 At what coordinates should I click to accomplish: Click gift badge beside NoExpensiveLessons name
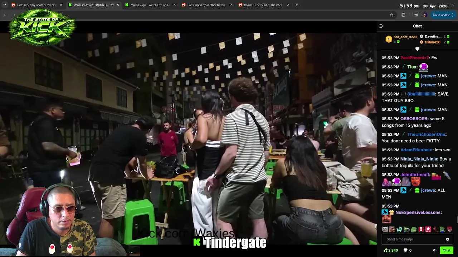[391, 212]
